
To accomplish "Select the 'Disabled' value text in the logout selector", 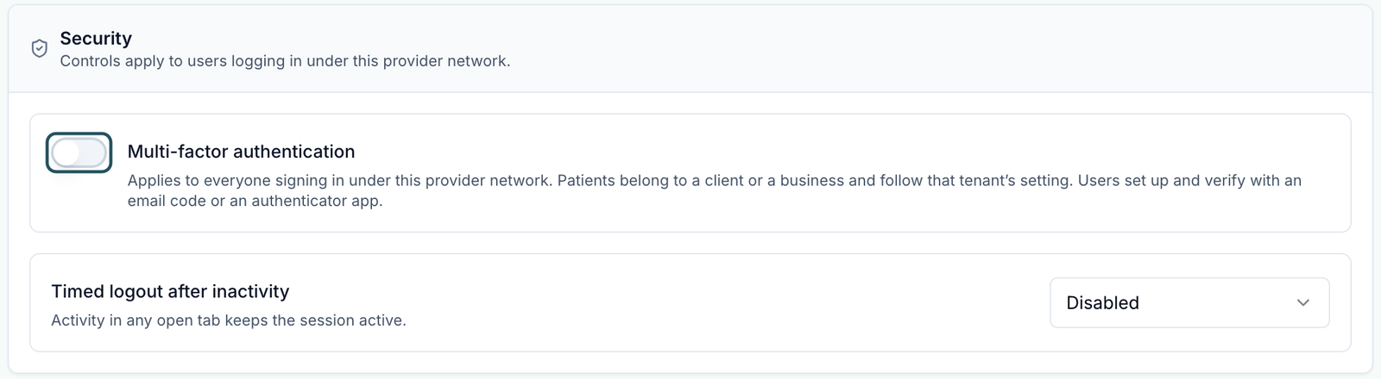I will (1102, 303).
